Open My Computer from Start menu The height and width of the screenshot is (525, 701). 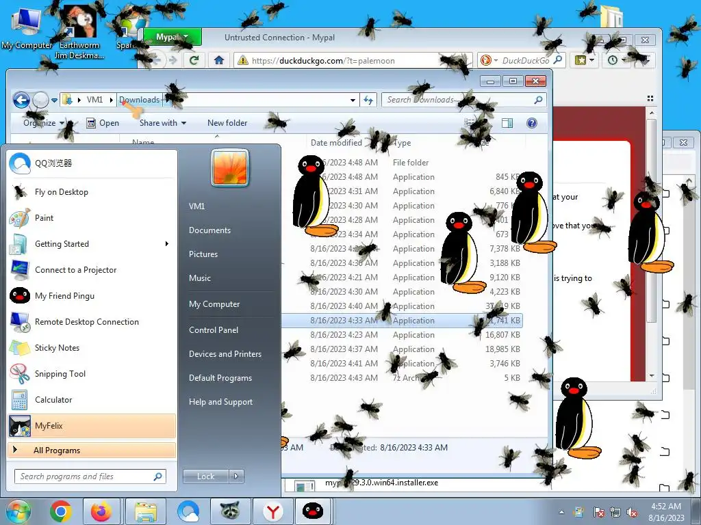click(x=214, y=304)
